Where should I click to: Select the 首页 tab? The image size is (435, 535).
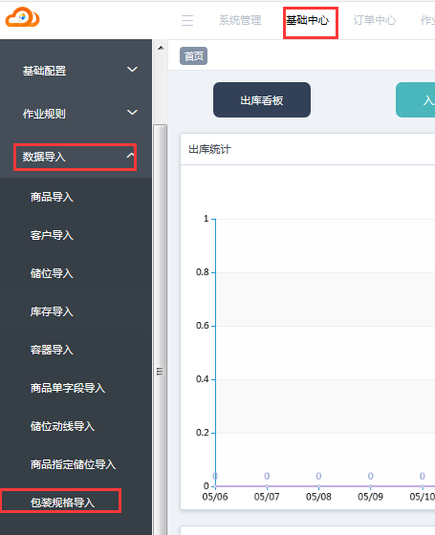pos(193,56)
